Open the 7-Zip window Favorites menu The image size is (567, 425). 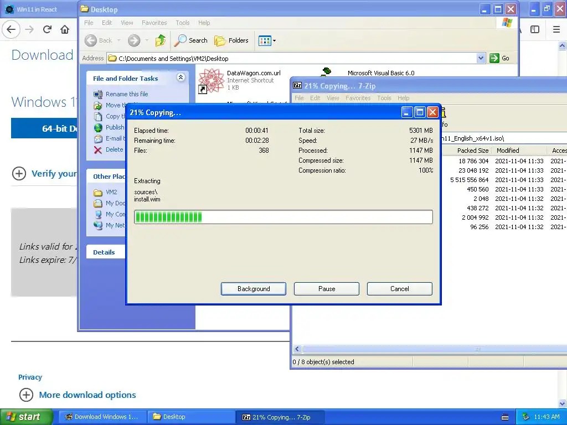click(x=358, y=98)
